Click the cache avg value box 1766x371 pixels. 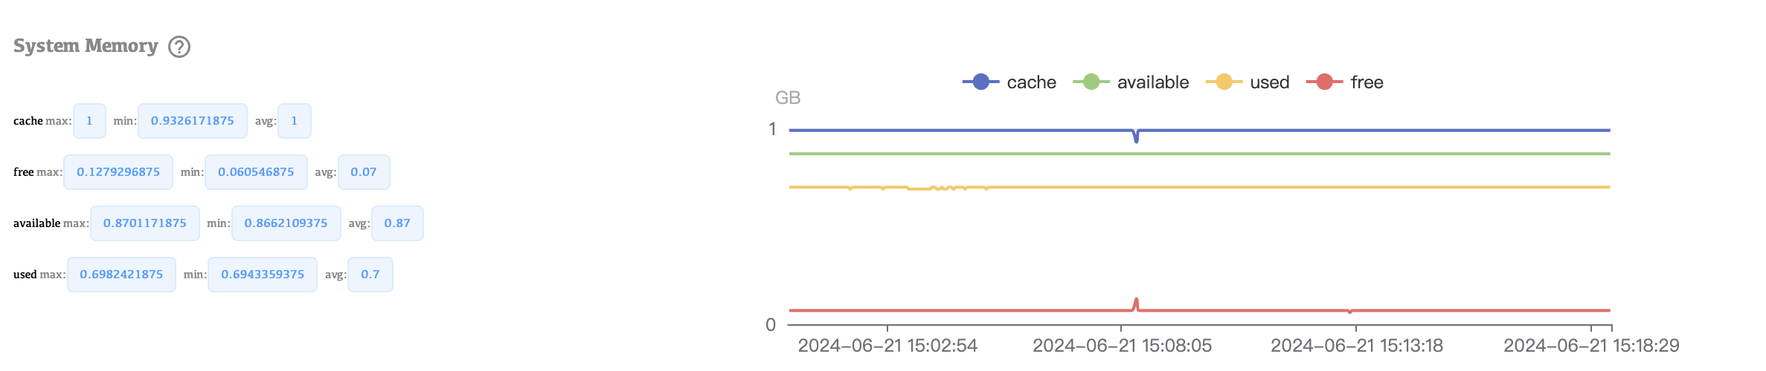coord(294,121)
